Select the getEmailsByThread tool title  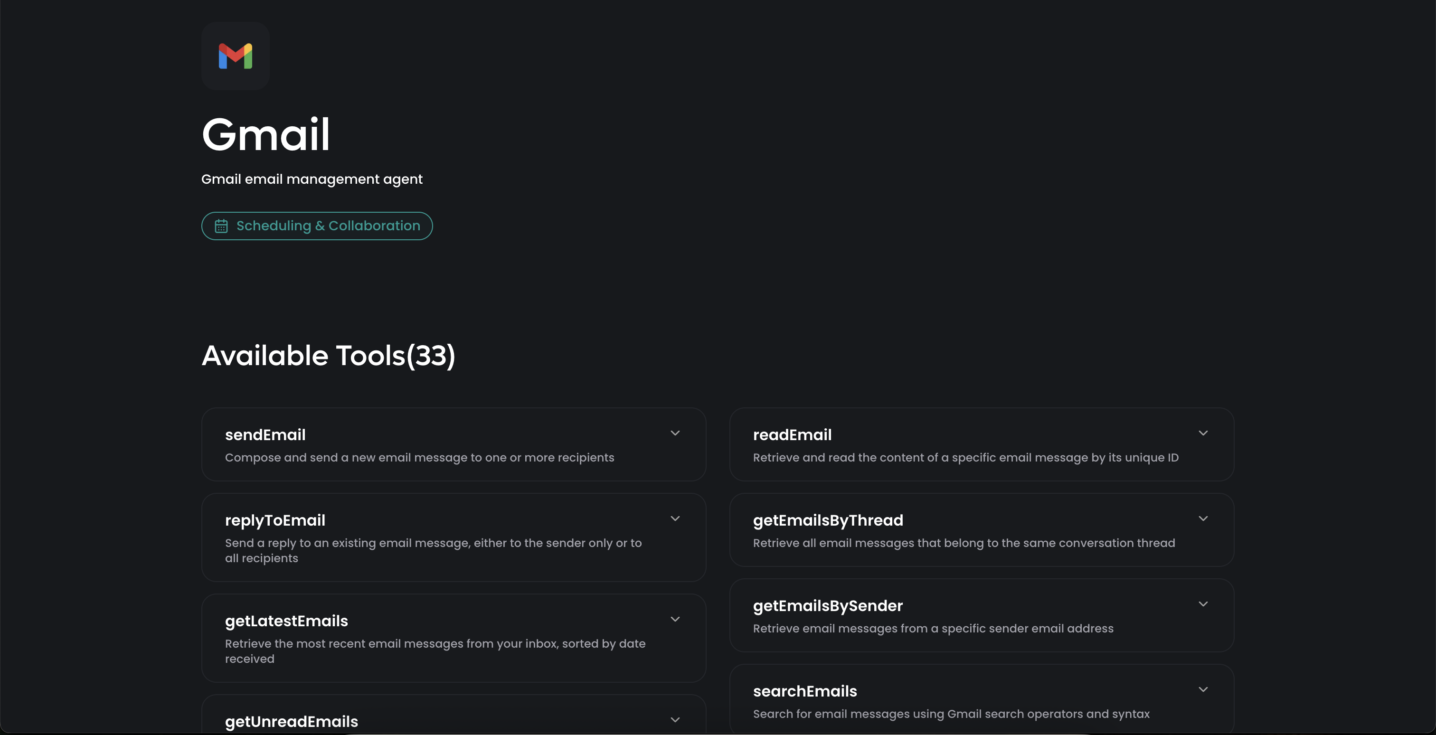tap(827, 520)
